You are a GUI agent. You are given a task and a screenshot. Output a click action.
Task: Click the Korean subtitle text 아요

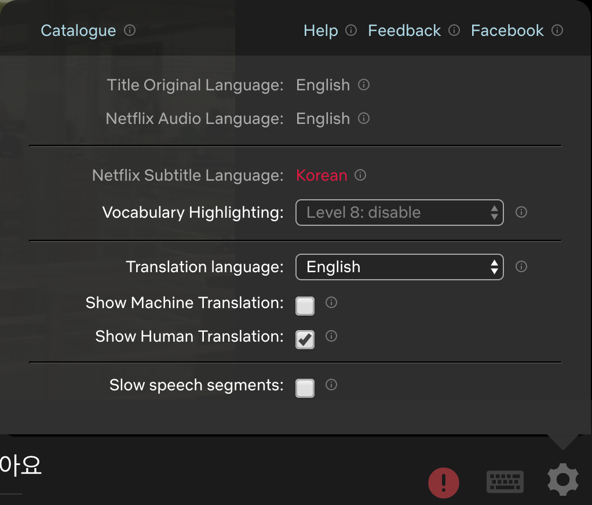tap(20, 465)
